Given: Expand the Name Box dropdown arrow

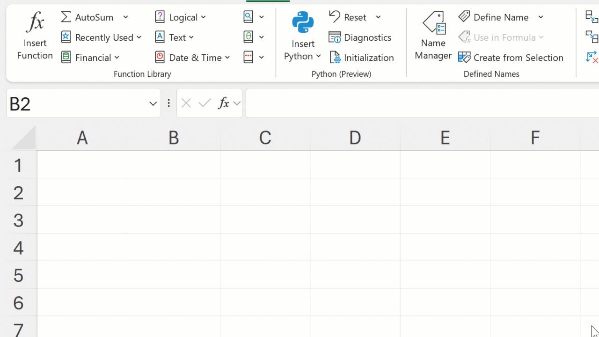Looking at the screenshot, I should (153, 103).
